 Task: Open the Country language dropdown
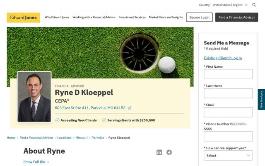point(230,5)
